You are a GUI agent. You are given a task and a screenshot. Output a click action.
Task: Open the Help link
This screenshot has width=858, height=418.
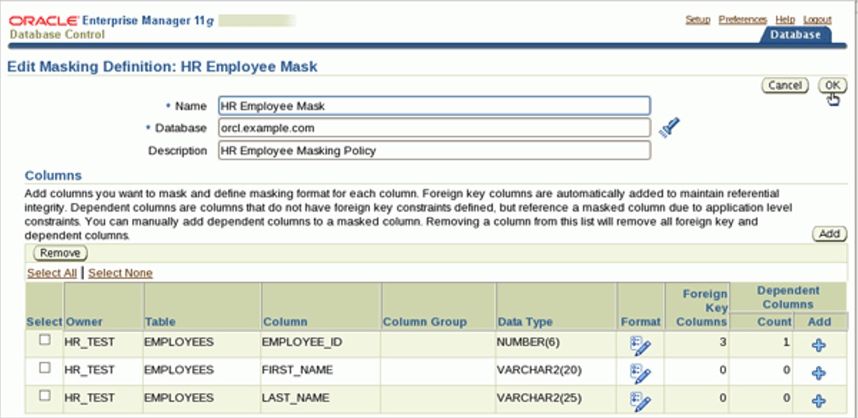(x=785, y=19)
